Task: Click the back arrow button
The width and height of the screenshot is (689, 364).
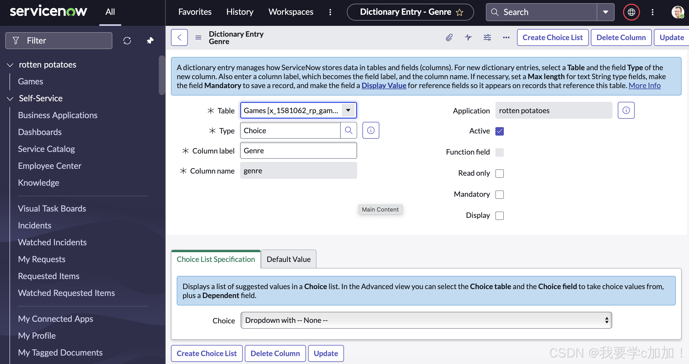Action: 179,37
